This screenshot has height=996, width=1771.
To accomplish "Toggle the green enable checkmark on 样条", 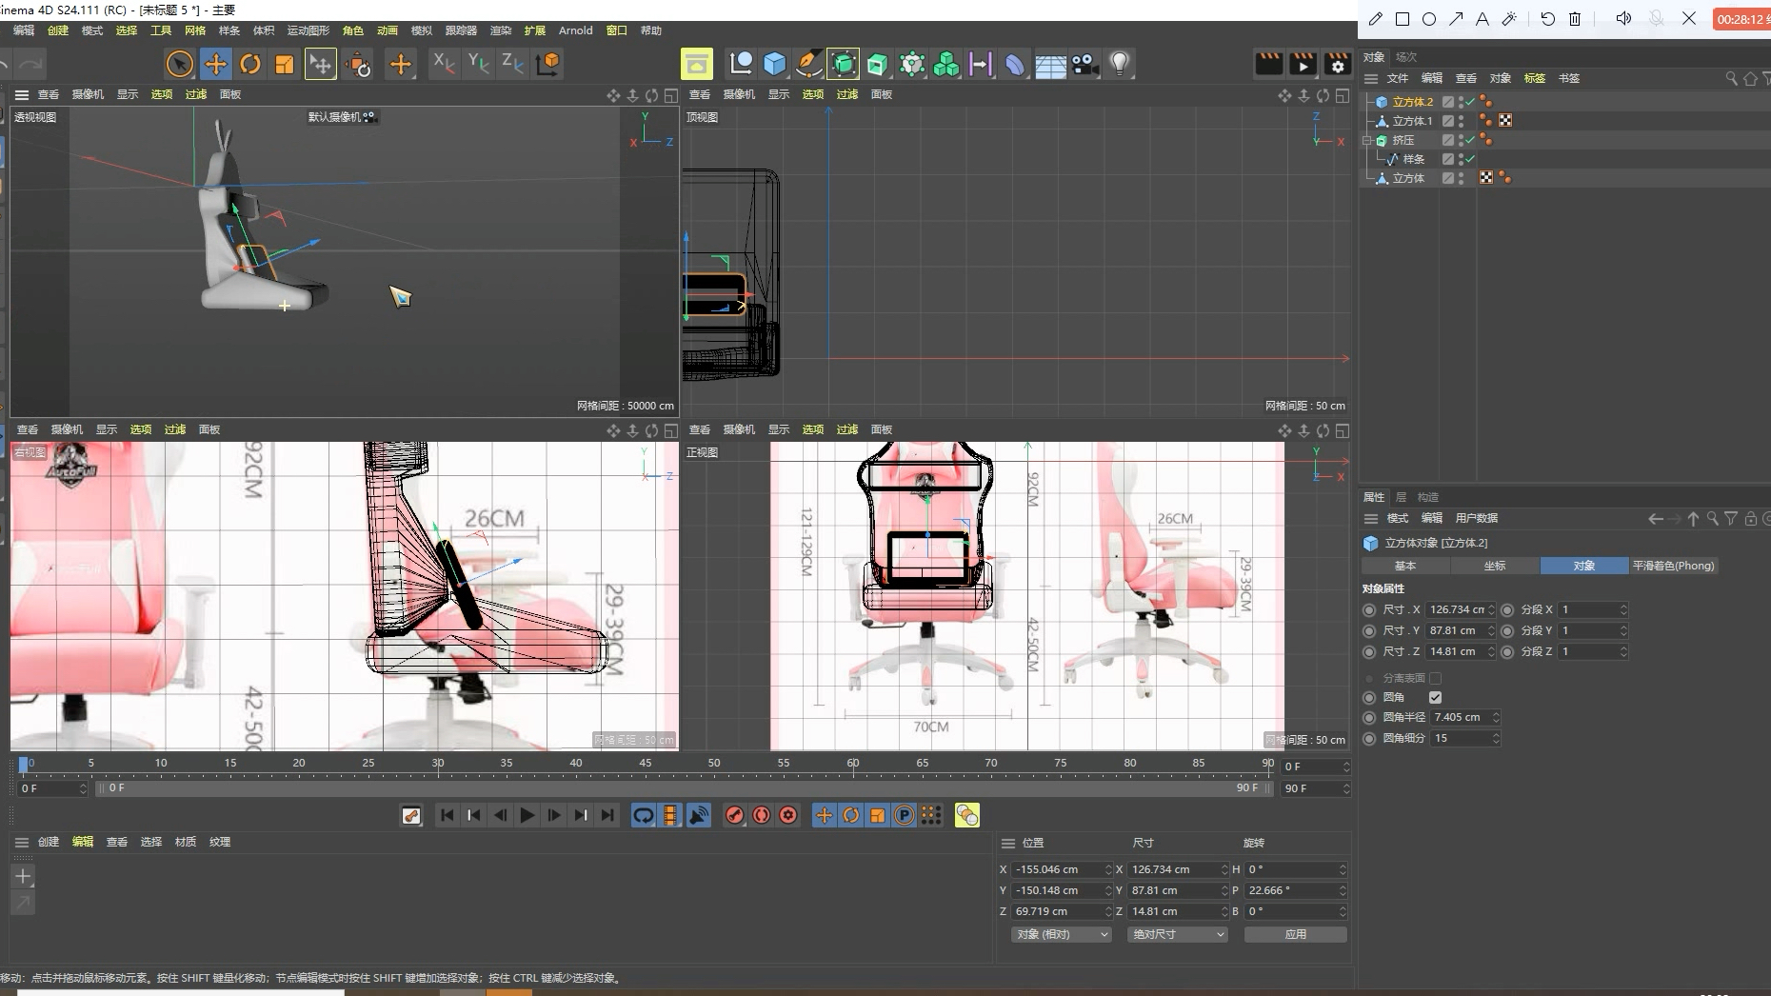I will 1469,159.
